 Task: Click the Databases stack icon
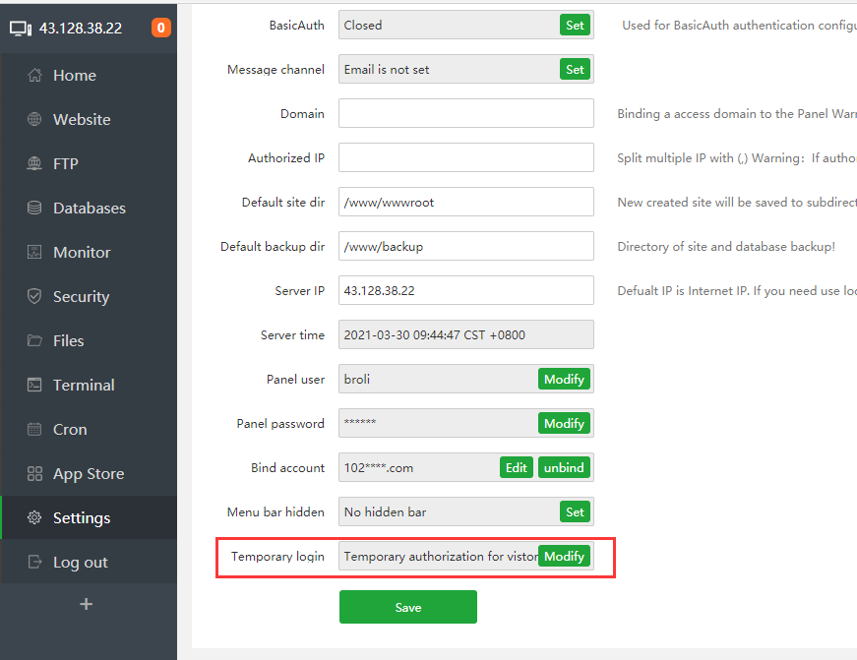tap(34, 209)
